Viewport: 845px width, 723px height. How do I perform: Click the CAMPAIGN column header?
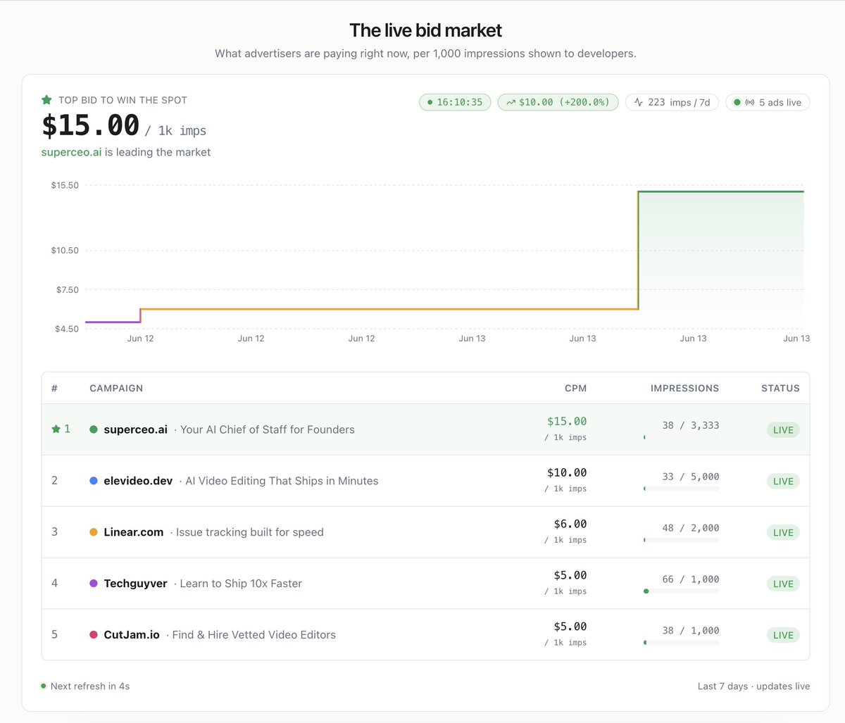coord(116,388)
